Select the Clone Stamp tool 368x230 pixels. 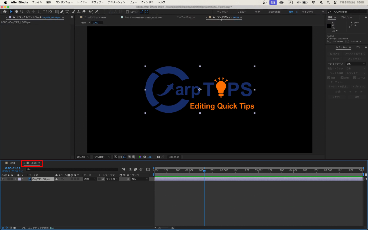(x=78, y=12)
